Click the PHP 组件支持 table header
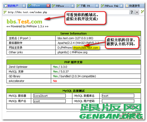Image resolution: width=147 pixels, height=122 pixels. coord(73,62)
